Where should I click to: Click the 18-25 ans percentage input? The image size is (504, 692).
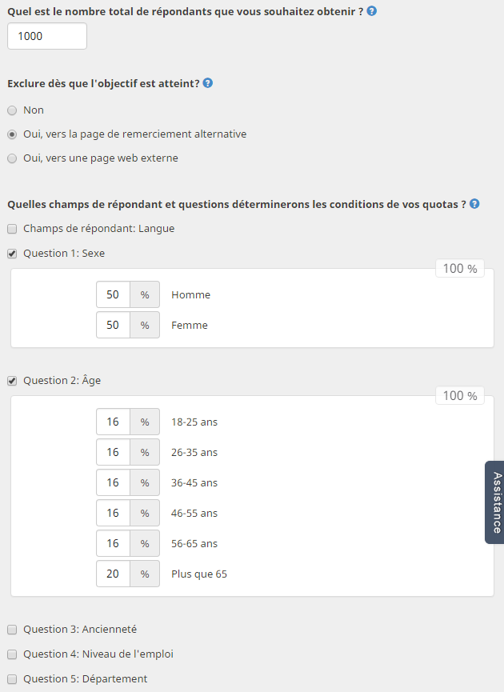113,422
